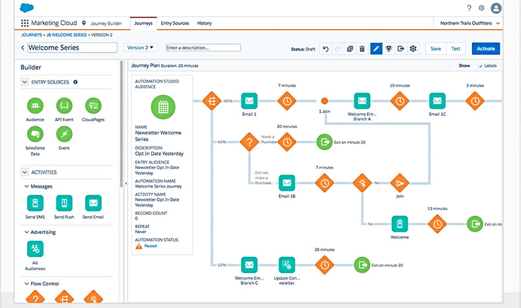Open journey settings gear in toolbar

pos(413,49)
